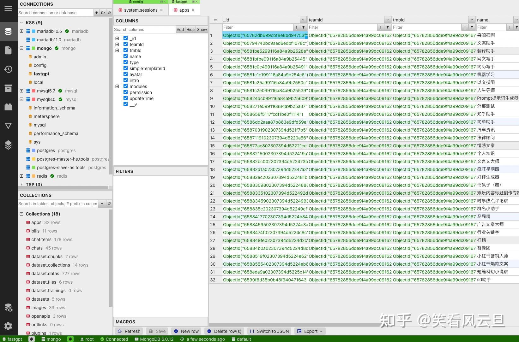
Task: Open the query history panel icon
Action: 9,69
